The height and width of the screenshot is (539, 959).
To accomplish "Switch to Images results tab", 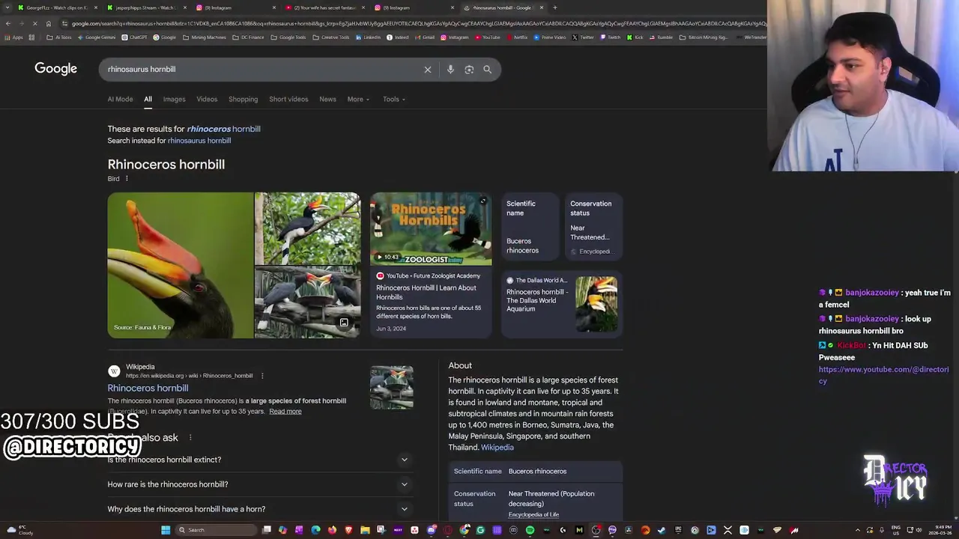I will tap(174, 100).
